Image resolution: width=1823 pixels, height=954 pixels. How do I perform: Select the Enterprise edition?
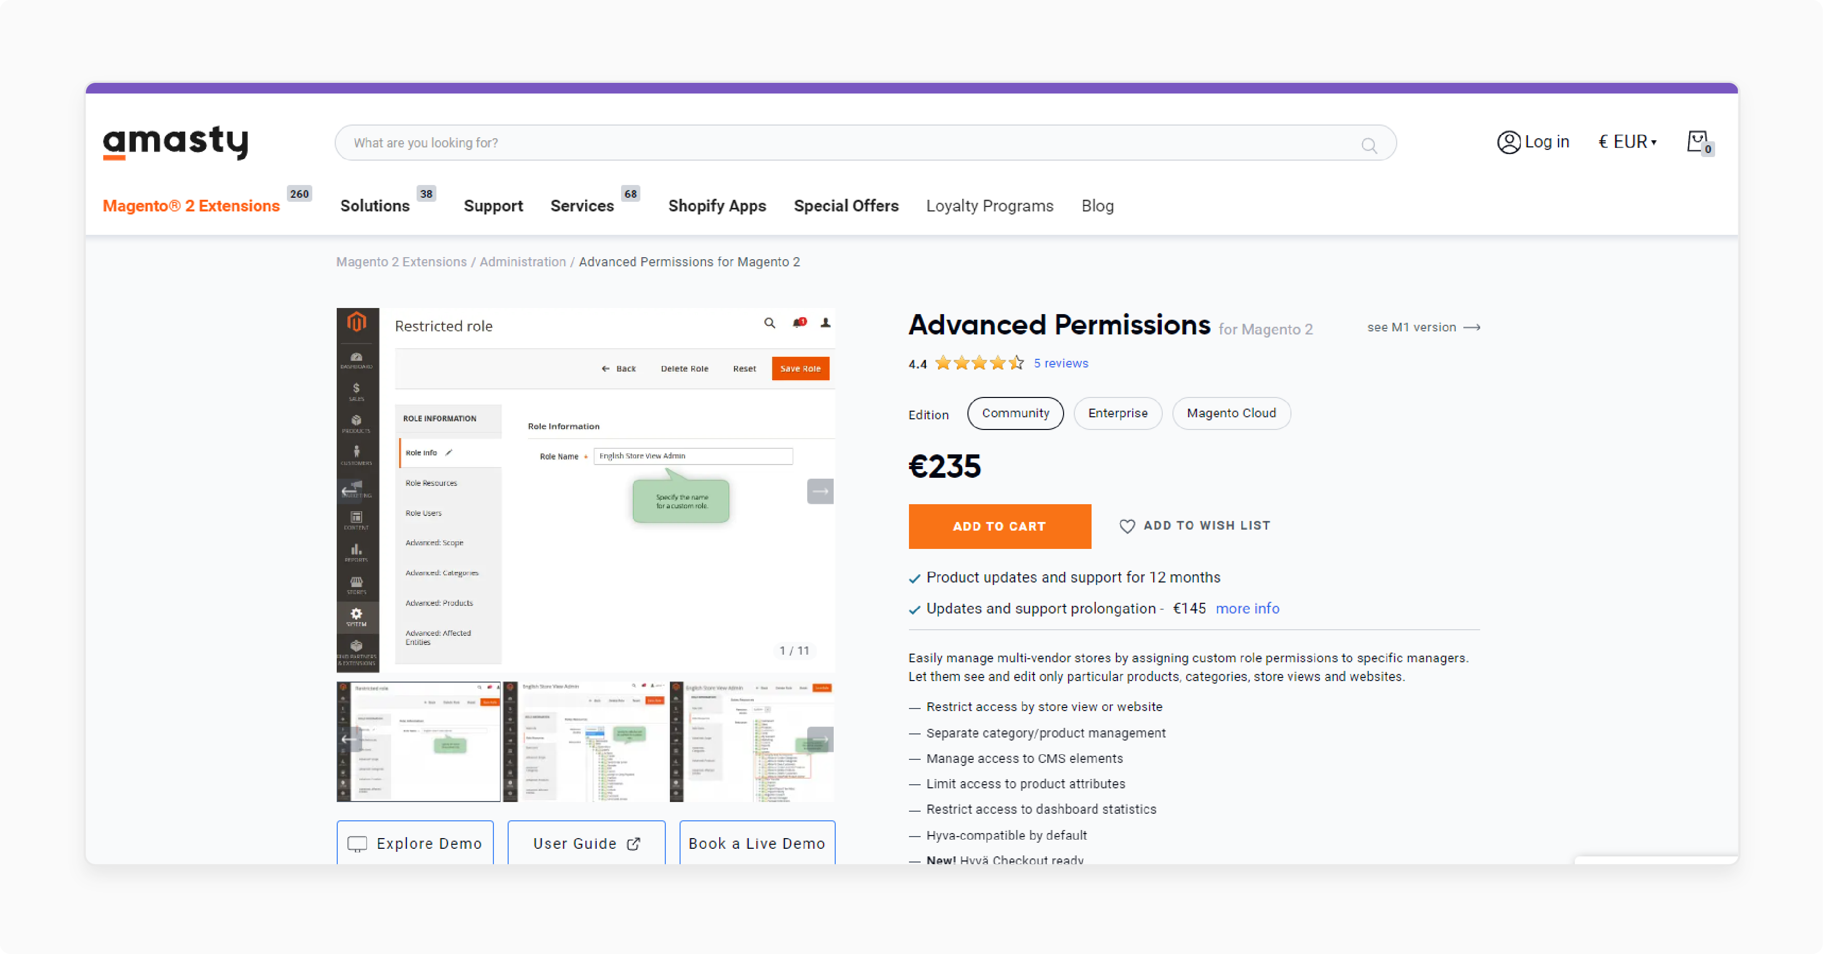(1118, 413)
